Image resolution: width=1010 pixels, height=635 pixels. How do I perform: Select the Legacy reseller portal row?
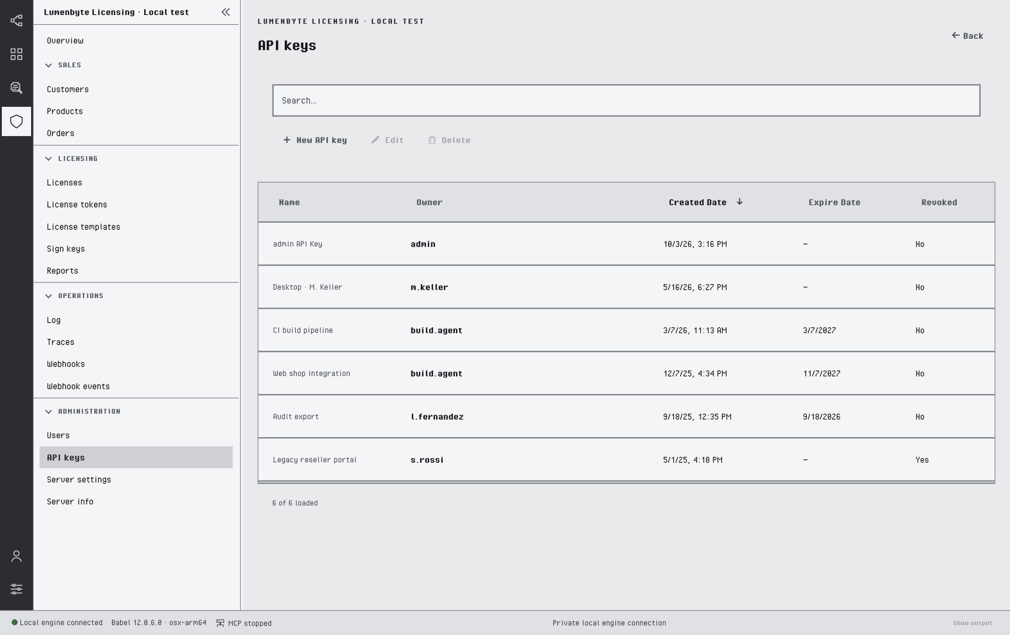click(x=626, y=460)
